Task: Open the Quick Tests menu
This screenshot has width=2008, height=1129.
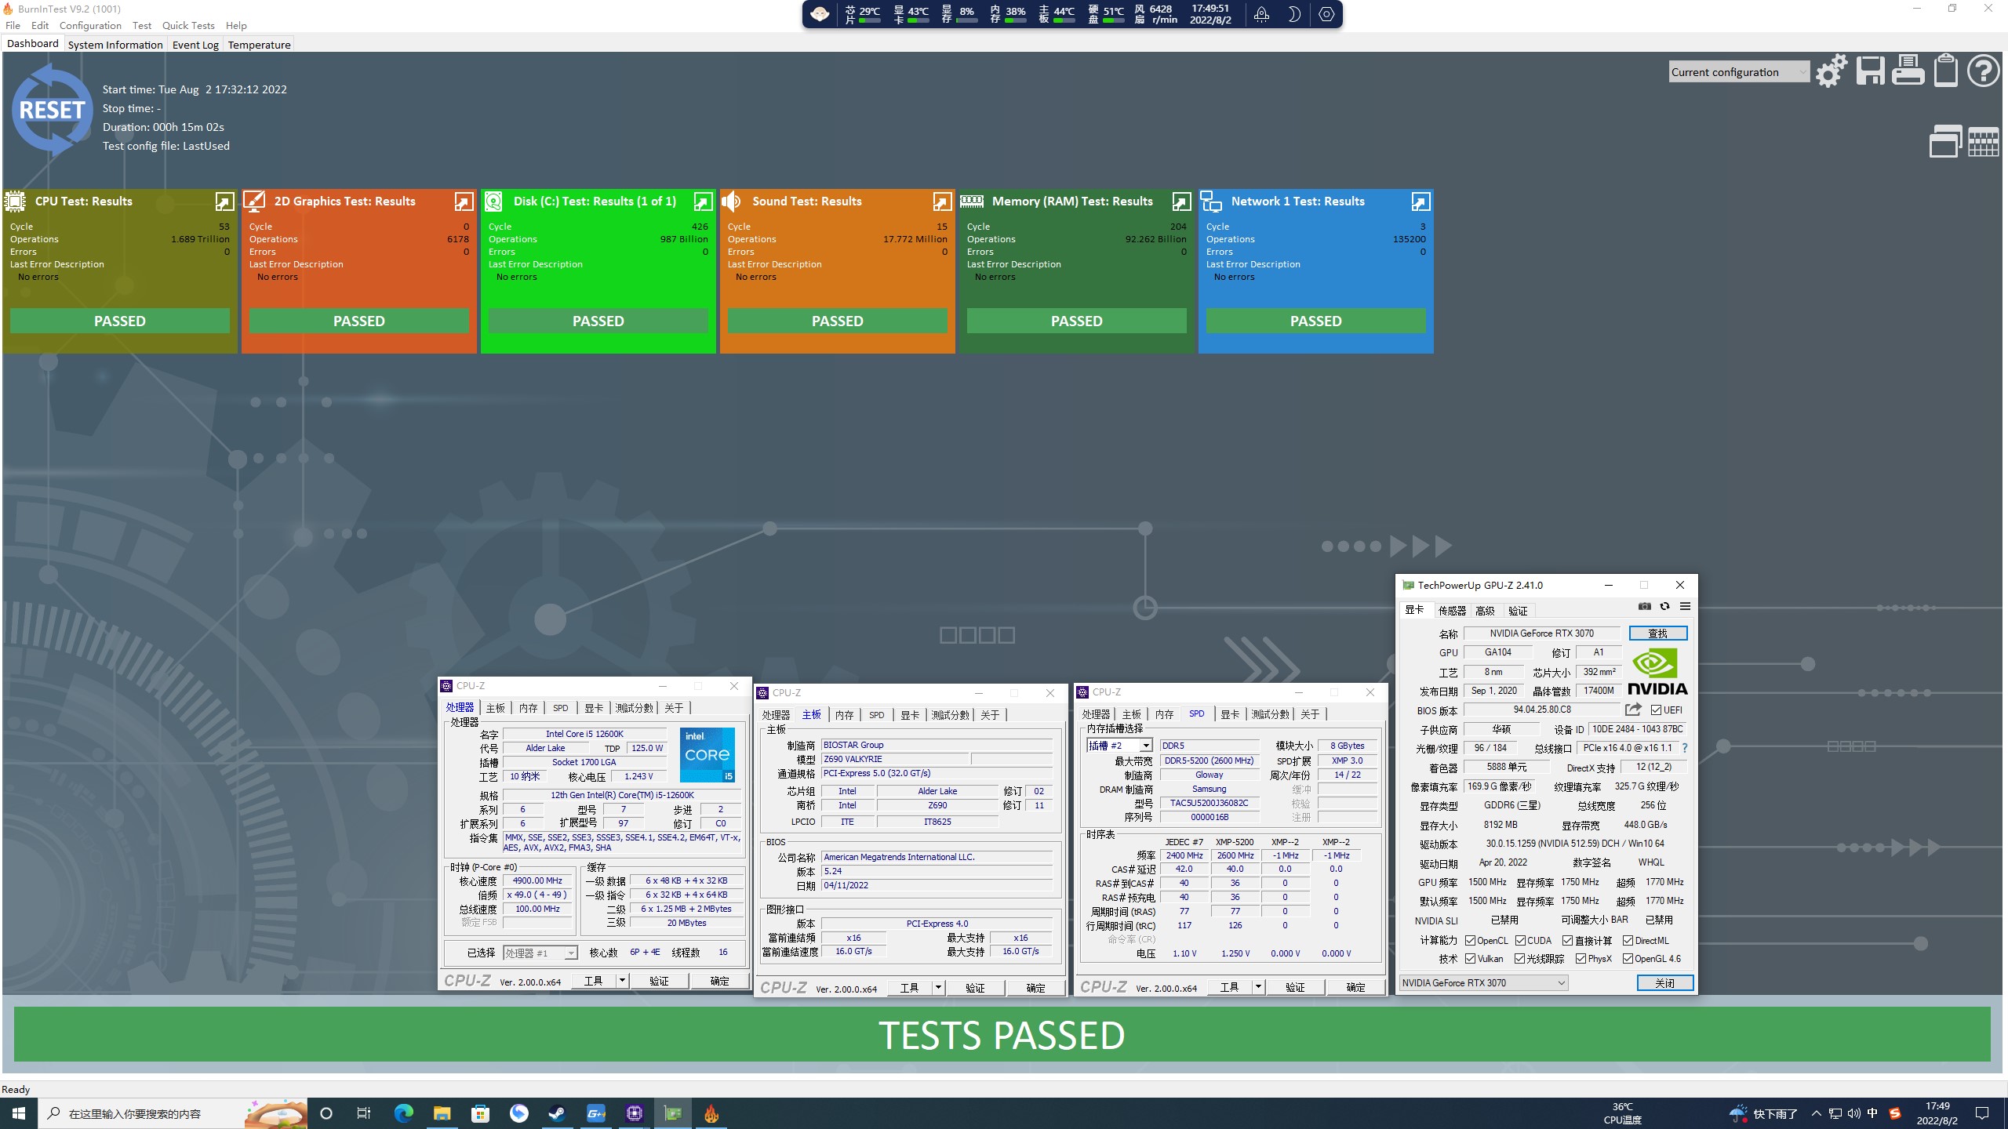Action: [188, 25]
